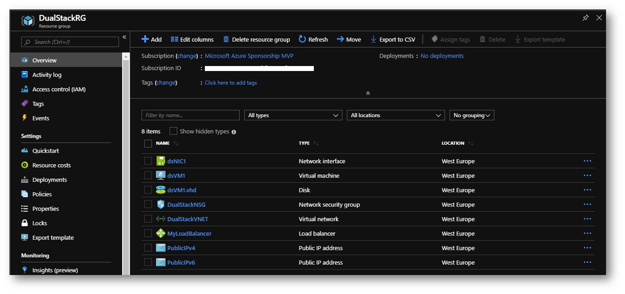This screenshot has width=625, height=294.
Task: Collapse the sidebar menu with the double-arrow button
Action: tap(124, 37)
